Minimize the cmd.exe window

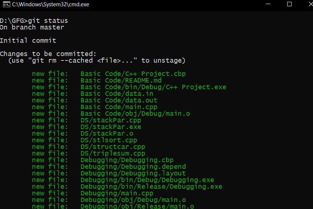pyautogui.click(x=269, y=4)
